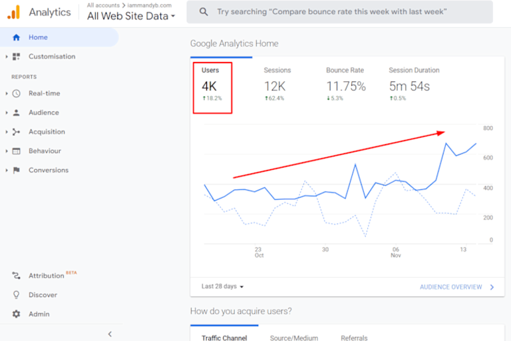The image size is (511, 341).
Task: Click the 18.2% users change value
Action: 212,98
